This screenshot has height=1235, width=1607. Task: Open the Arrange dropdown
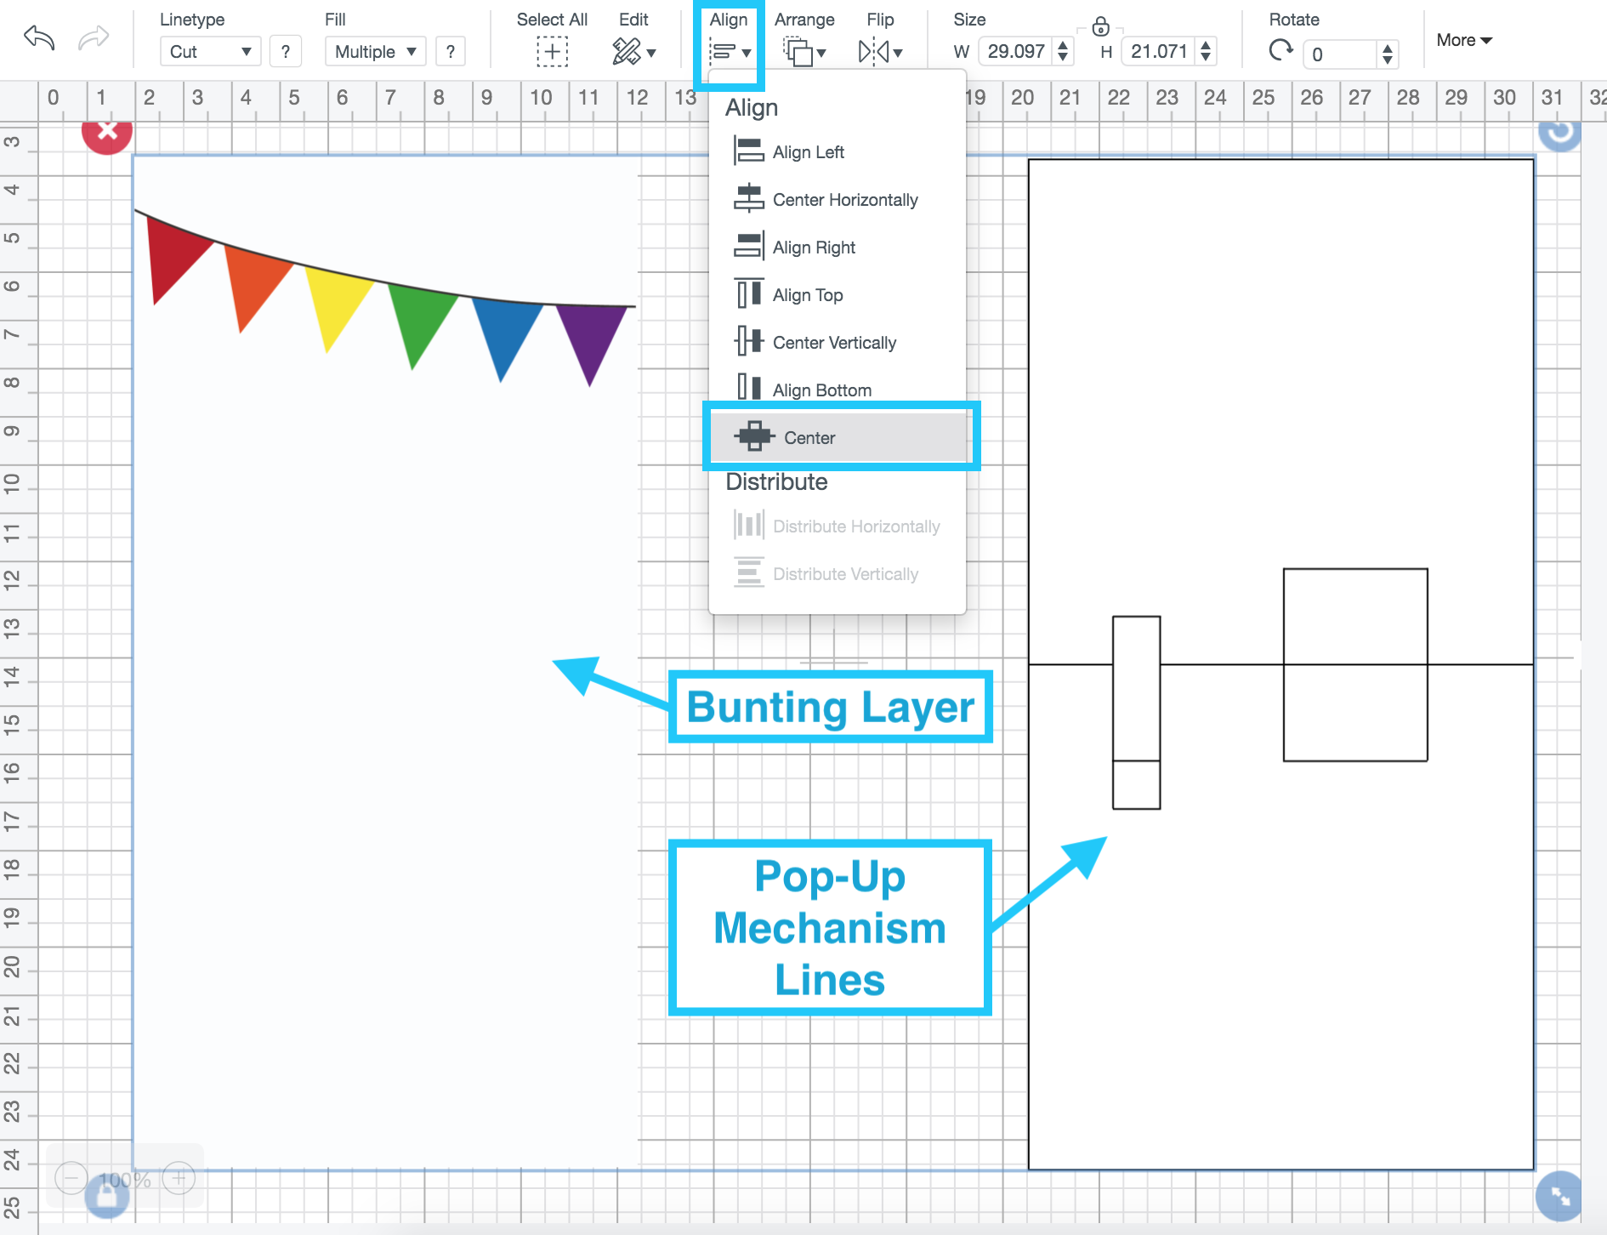coord(804,52)
